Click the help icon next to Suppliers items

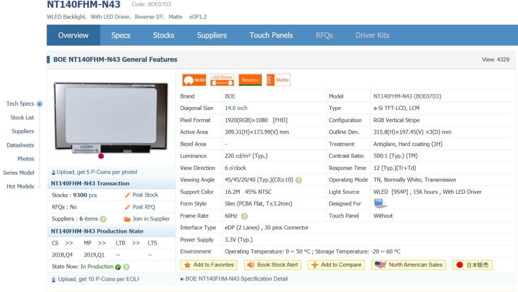click(103, 219)
